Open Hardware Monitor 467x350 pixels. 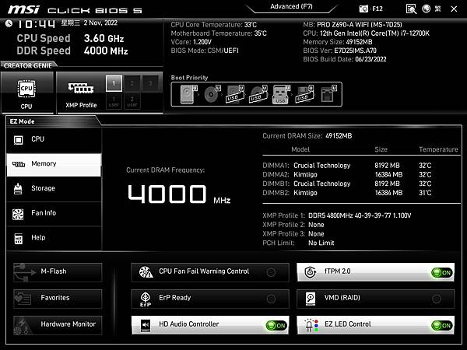(x=58, y=325)
